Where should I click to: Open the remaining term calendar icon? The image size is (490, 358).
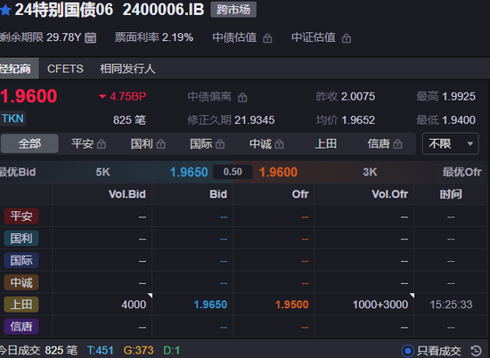tap(90, 37)
